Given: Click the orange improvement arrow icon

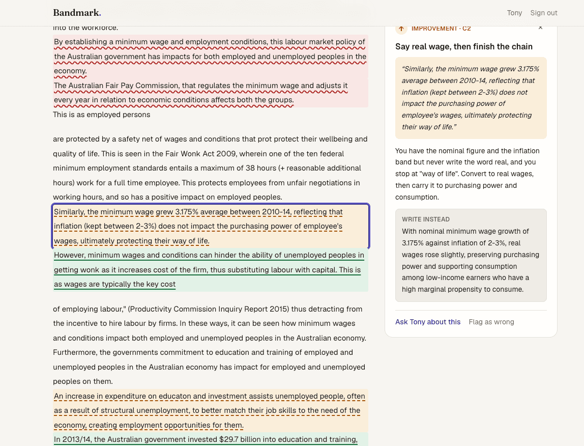Looking at the screenshot, I should [401, 29].
